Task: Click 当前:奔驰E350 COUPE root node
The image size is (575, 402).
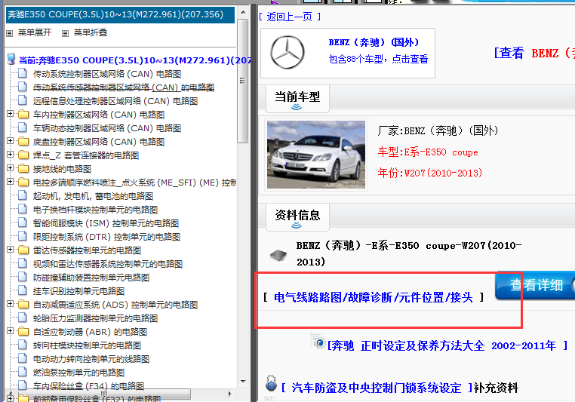Action: coord(134,60)
